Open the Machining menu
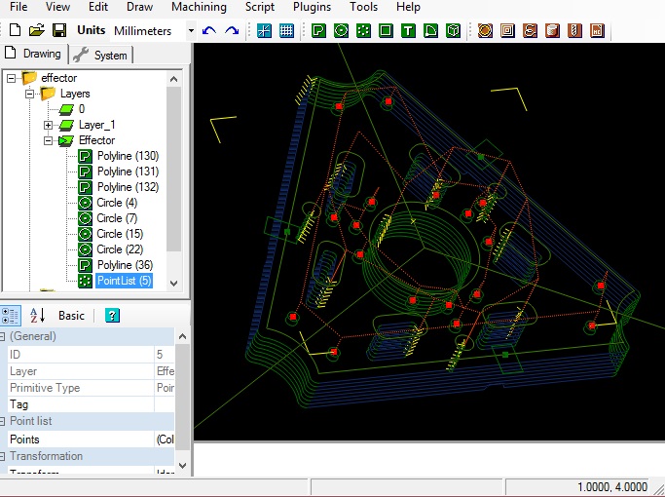The width and height of the screenshot is (665, 497). (199, 7)
